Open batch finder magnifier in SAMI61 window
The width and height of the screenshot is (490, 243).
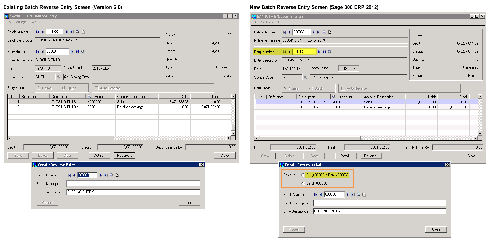tap(324, 32)
